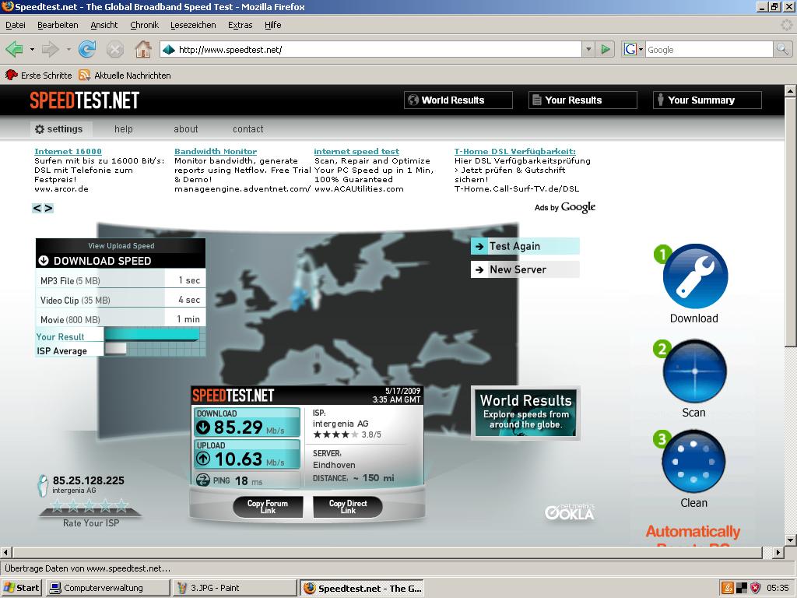This screenshot has width=797, height=598.
Task: Click Test Again
Action: click(x=525, y=246)
